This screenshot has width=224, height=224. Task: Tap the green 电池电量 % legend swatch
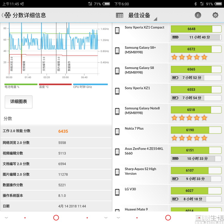pos(21,85)
